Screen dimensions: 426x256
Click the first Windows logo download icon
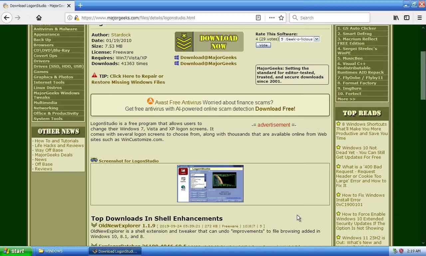coord(177,57)
